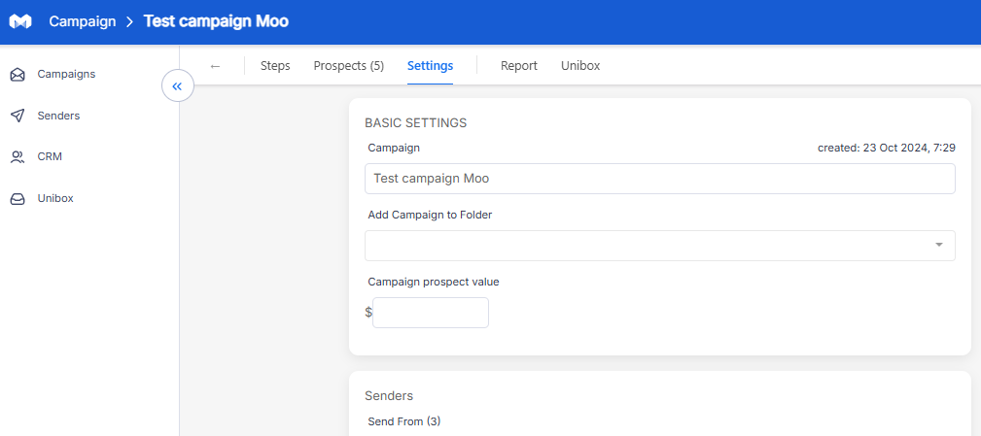Open the Unibox inbox icon in sidebar
981x436 pixels.
(x=18, y=199)
